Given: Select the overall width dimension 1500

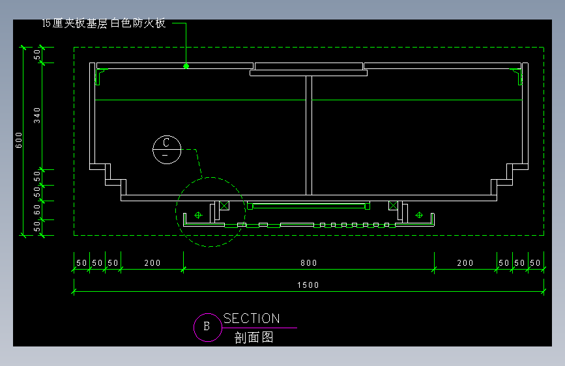Looking at the screenshot, I should [308, 285].
